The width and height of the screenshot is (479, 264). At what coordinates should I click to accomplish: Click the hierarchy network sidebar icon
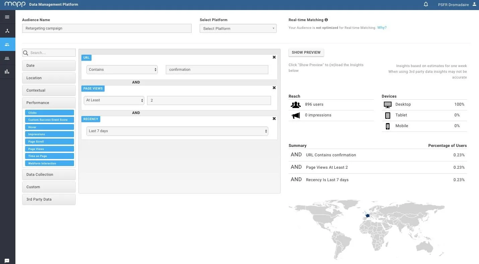point(7,31)
